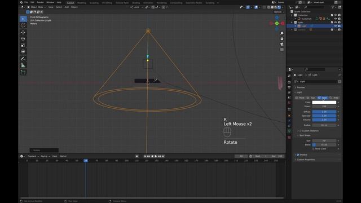Expand the Preview panel
Image resolution: width=361 pixels, height=203 pixels.
point(301,87)
